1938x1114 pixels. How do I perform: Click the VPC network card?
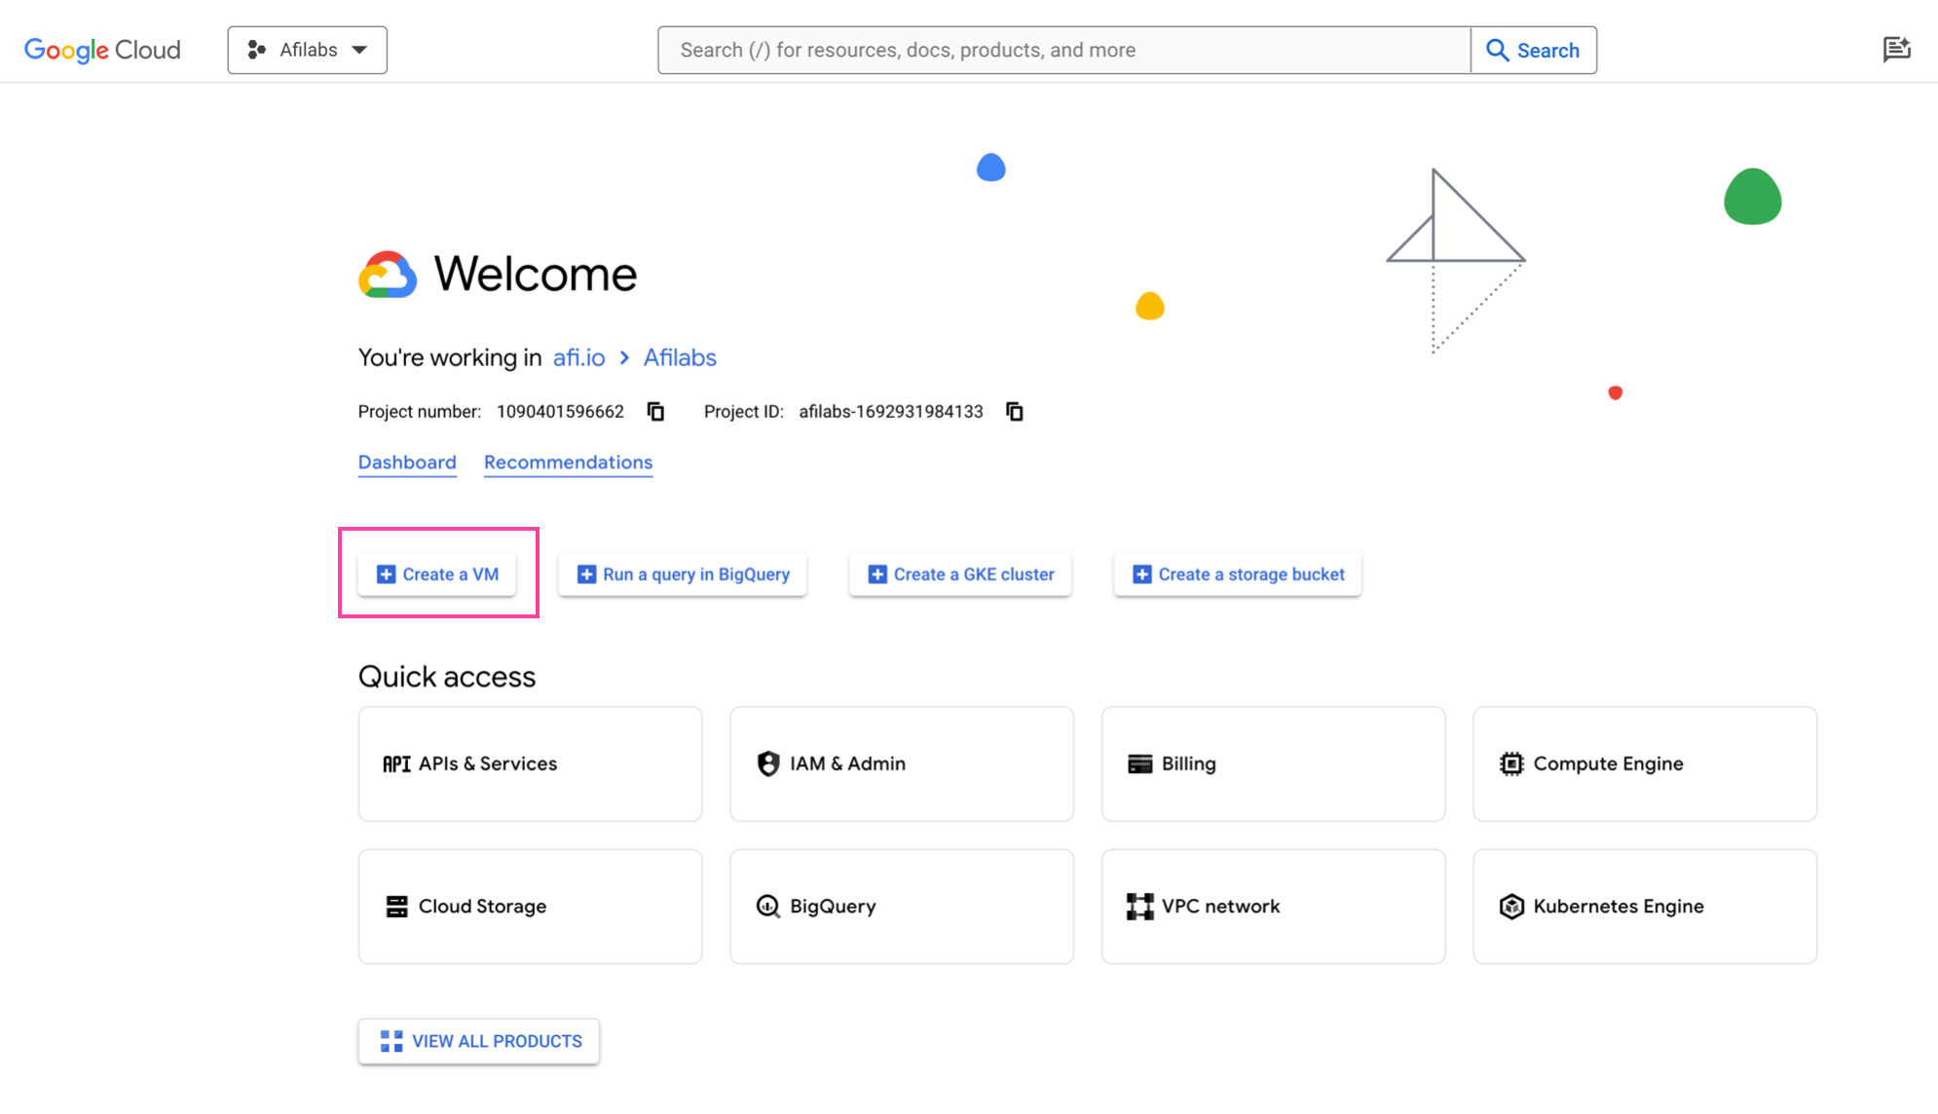click(1272, 906)
